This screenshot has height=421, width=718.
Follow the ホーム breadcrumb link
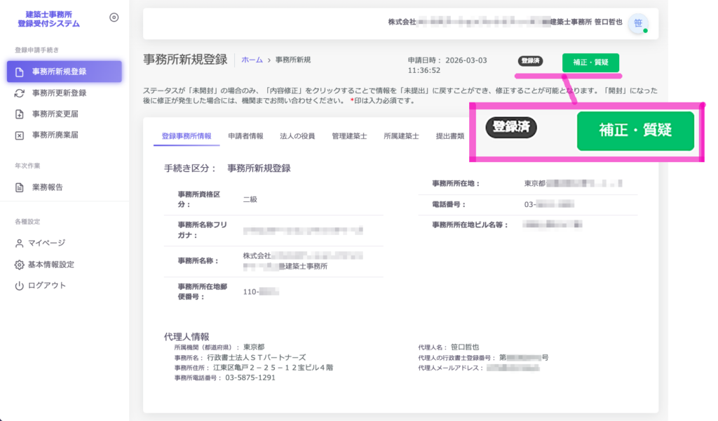(252, 60)
